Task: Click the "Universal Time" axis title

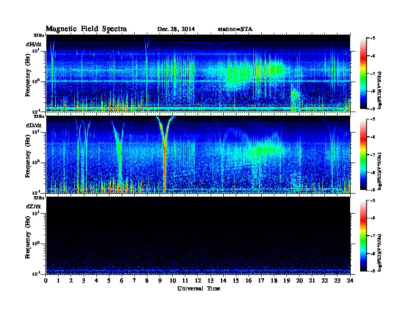Action: [x=198, y=288]
